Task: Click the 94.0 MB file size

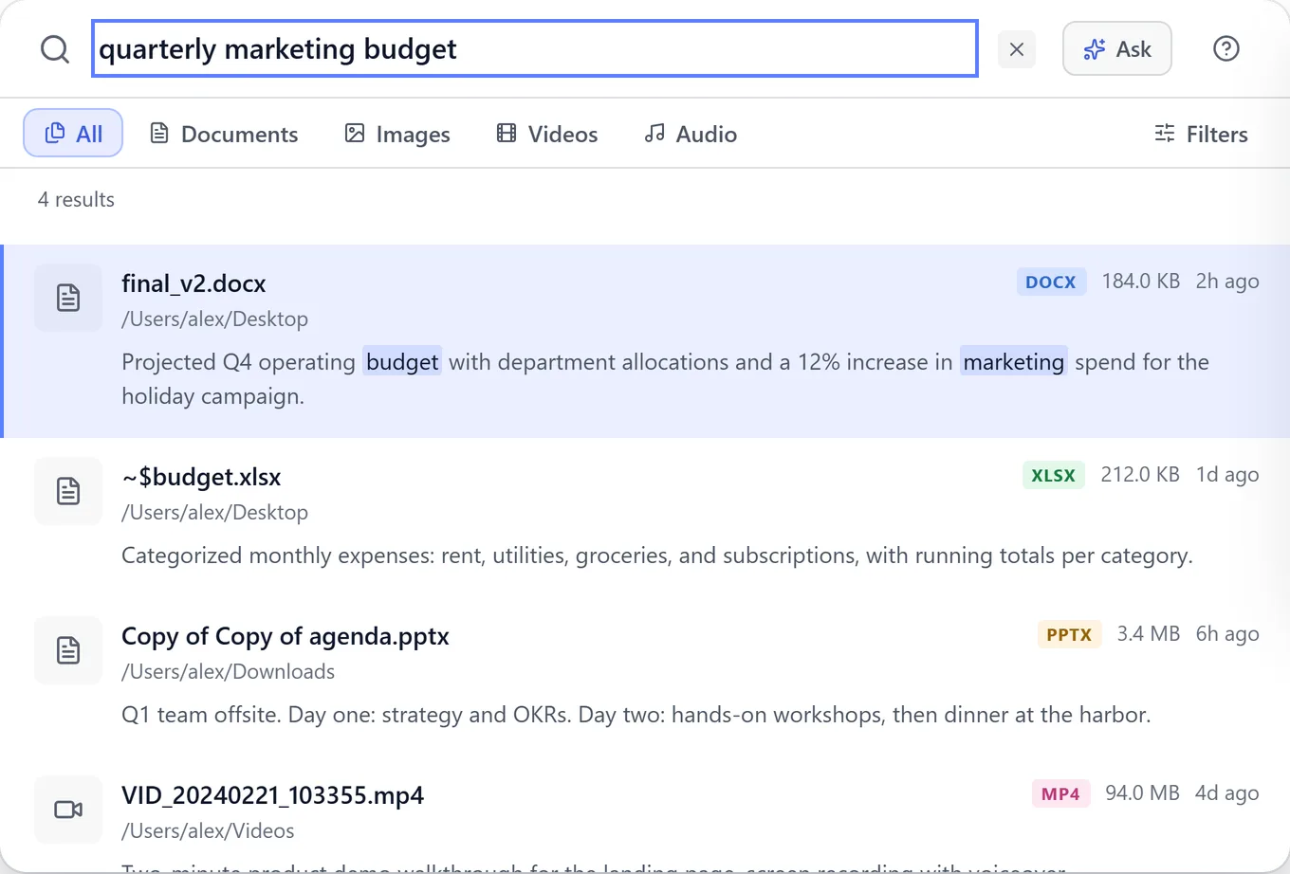Action: pyautogui.click(x=1142, y=793)
